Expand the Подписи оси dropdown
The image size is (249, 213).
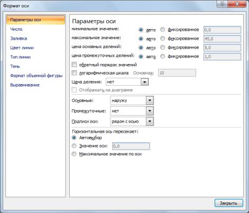(x=150, y=122)
